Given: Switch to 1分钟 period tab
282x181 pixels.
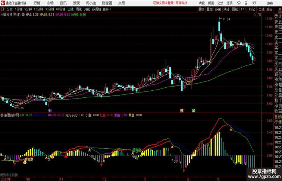Looking at the screenshot, I should [x=18, y=9].
